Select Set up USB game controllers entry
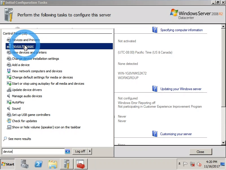The image size is (226, 170). (x=31, y=115)
